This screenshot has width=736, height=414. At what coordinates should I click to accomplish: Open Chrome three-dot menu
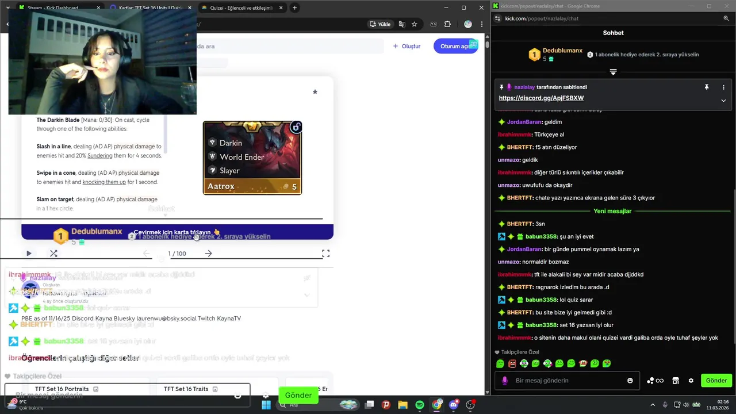pos(481,24)
